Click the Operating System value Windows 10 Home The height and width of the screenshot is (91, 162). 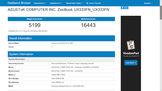(73, 63)
